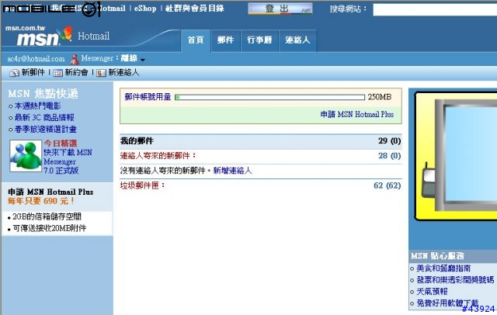Click the MSN butterfly logo

[66, 34]
